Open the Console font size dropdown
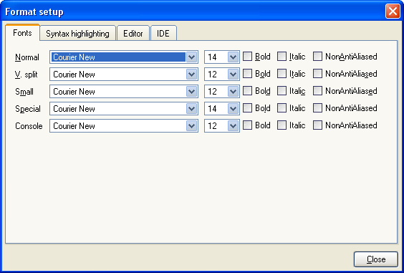The image size is (404, 273). click(233, 126)
